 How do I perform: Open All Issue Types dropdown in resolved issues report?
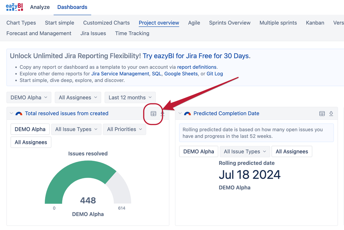coord(76,129)
